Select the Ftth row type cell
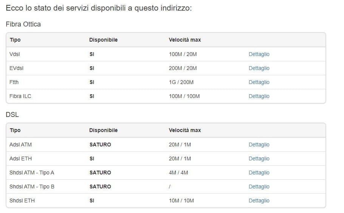This screenshot has height=213, width=344. 14,82
